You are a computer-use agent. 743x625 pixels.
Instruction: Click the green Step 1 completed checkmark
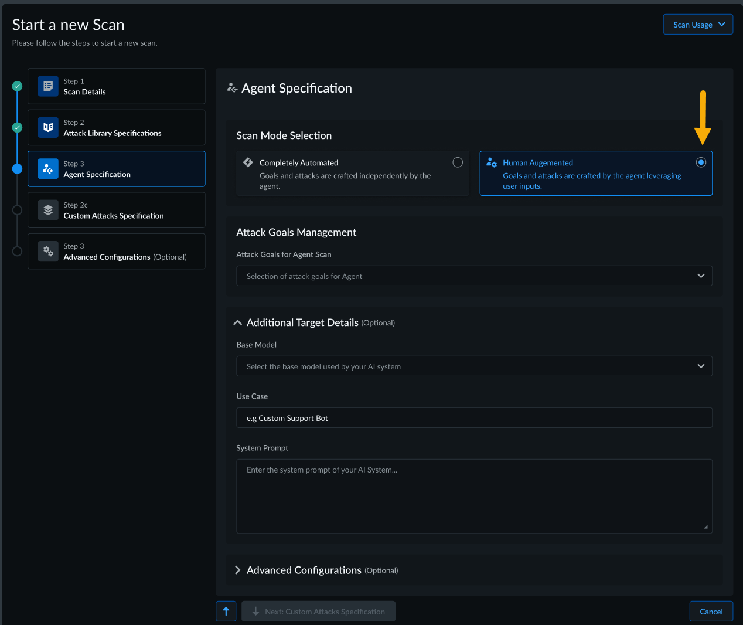coord(18,86)
